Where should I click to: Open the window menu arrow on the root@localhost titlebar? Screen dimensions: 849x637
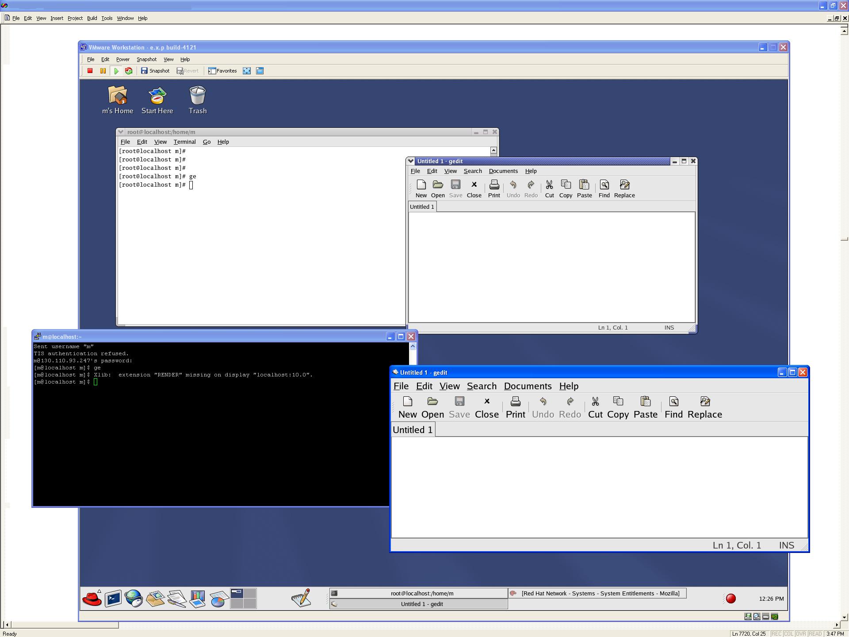[121, 132]
